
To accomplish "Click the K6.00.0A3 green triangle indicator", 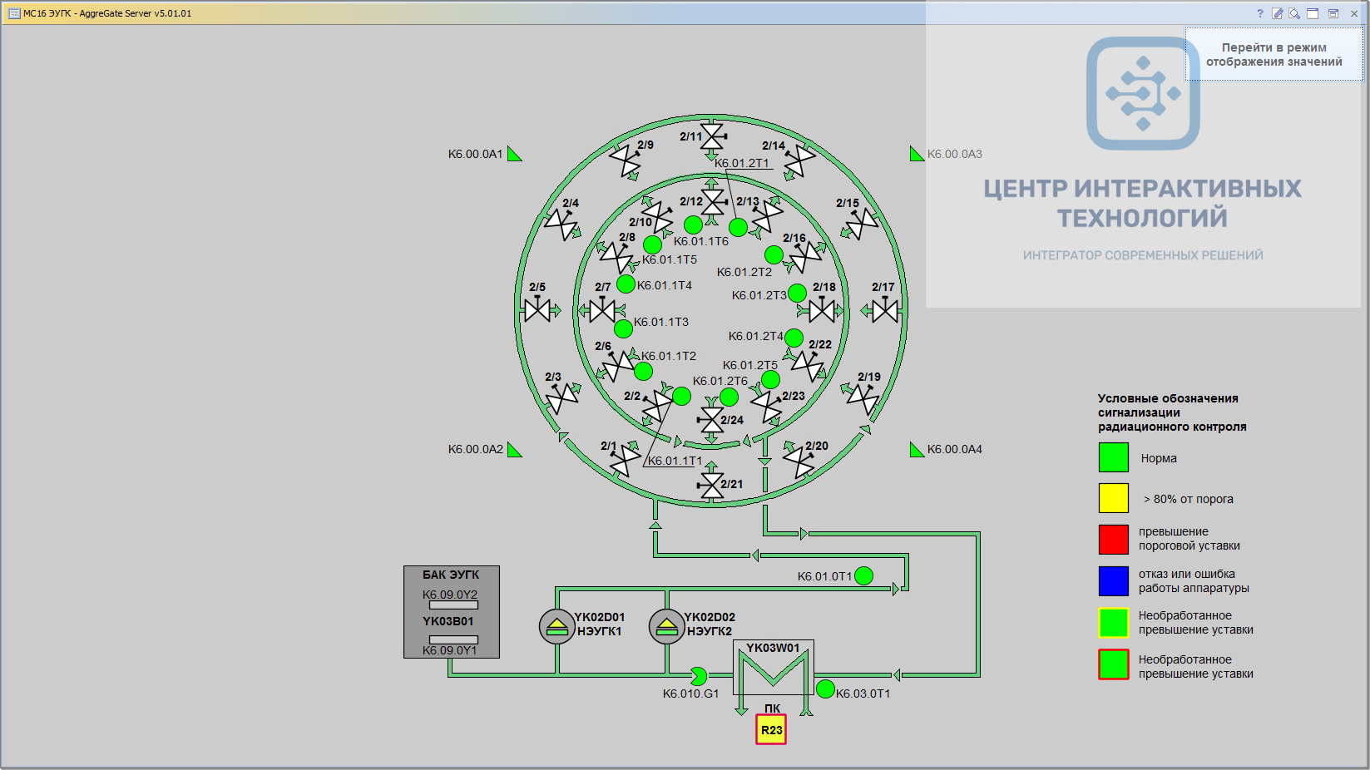I will 917,154.
